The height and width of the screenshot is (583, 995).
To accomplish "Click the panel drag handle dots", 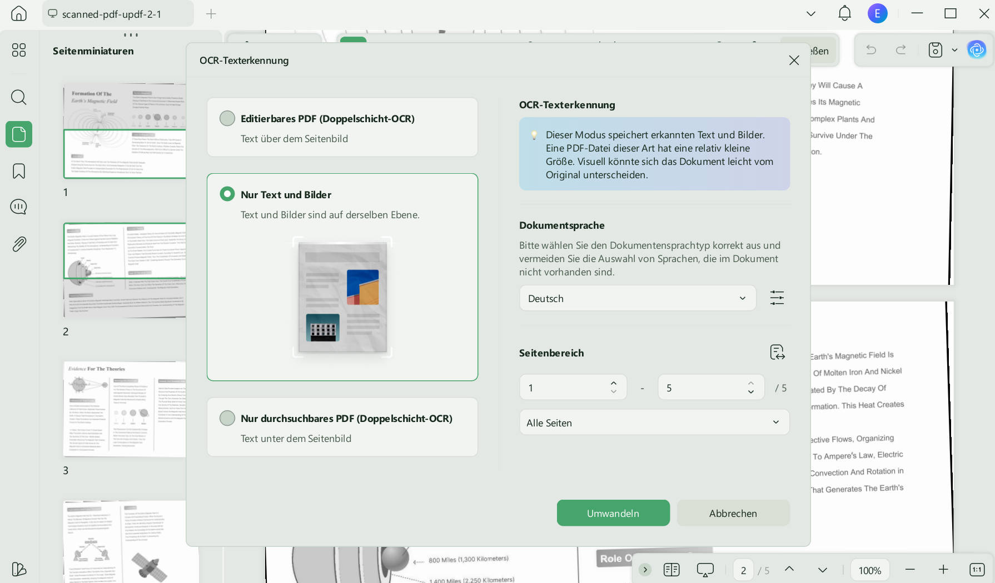I will click(131, 35).
